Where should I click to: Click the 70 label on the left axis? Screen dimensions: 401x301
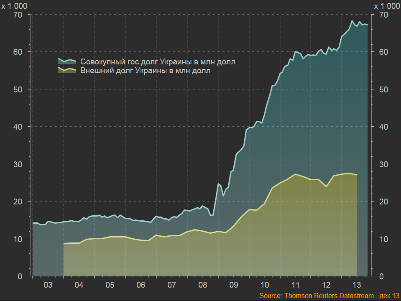click(18, 15)
